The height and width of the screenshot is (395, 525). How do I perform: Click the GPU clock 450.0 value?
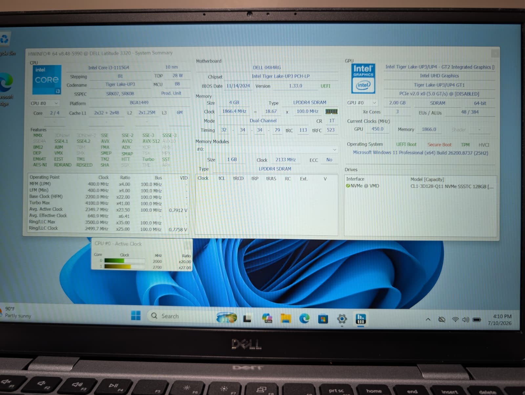(x=377, y=129)
